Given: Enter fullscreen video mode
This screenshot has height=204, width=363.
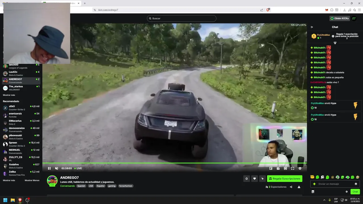Looking at the screenshot, I should point(293,168).
